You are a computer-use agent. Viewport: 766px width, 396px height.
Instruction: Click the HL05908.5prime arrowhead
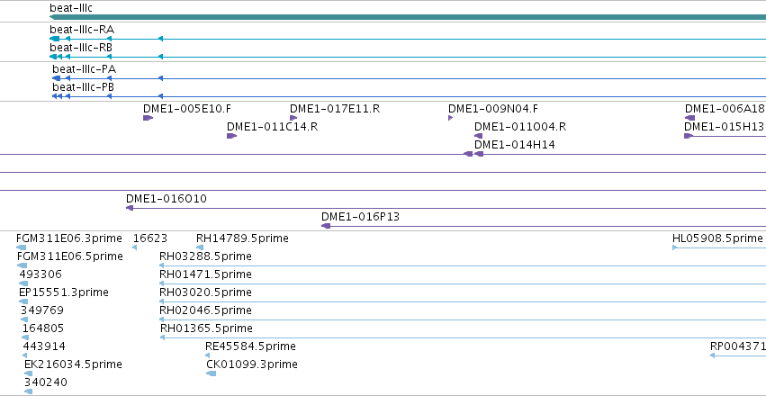coord(675,247)
